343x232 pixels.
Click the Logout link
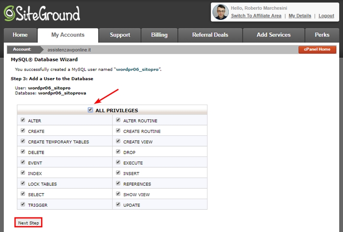pos(326,16)
